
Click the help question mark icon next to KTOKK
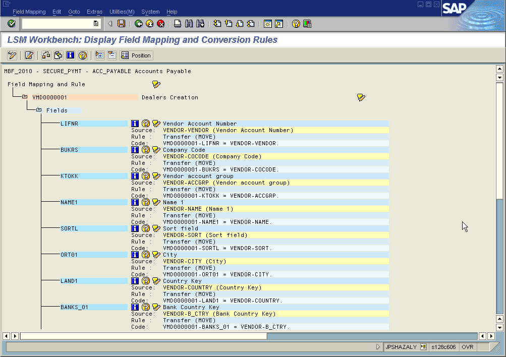[145, 175]
